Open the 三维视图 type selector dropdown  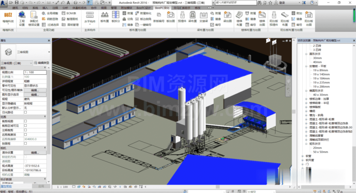pos(25,52)
